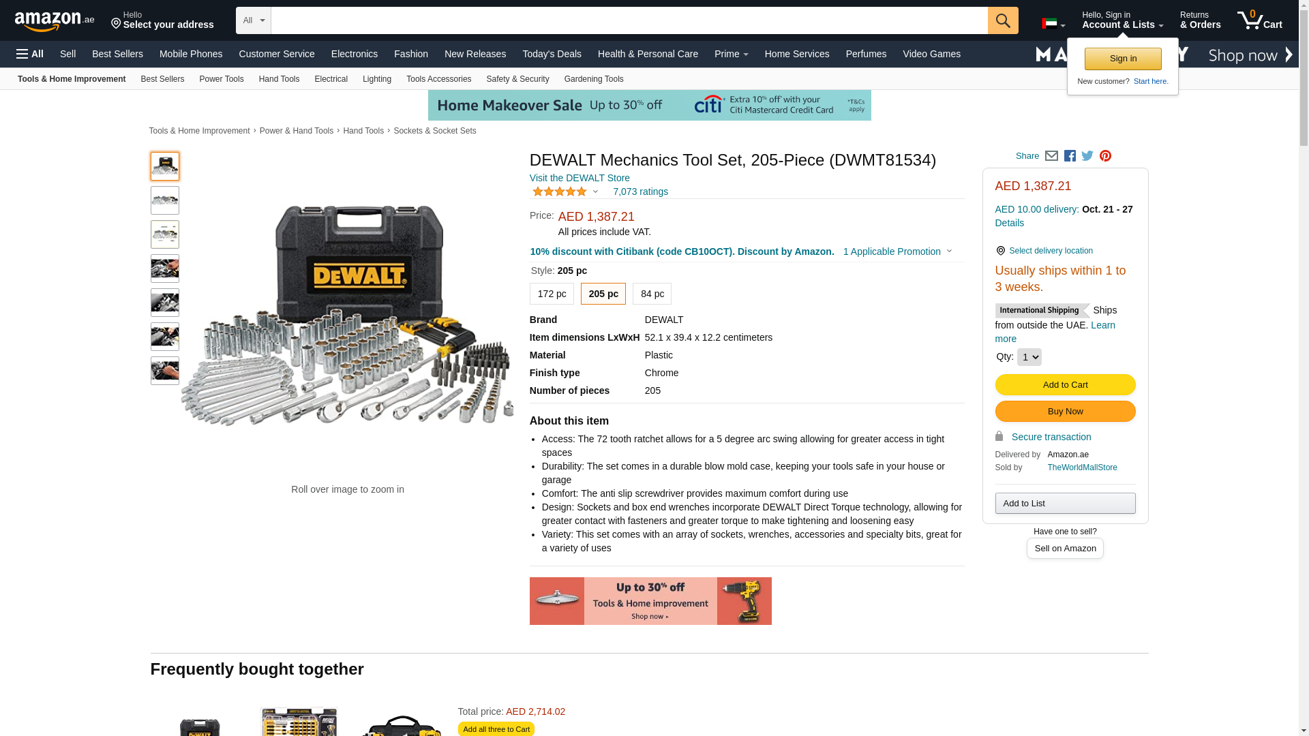Screen dimensions: 1309x736
Task: Choose the 205 pc style option
Action: coord(603,294)
